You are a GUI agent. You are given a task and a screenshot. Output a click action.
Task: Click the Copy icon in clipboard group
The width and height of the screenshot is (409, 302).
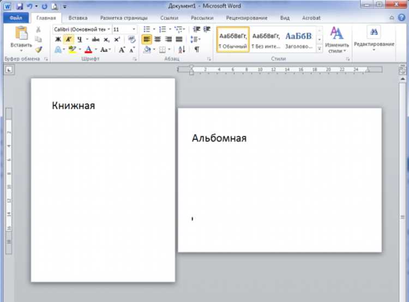coord(38,39)
